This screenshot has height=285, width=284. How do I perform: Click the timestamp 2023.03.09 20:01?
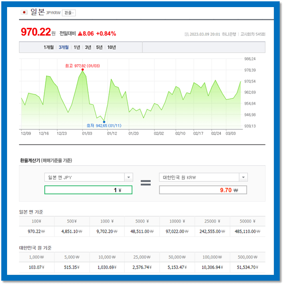[205, 35]
